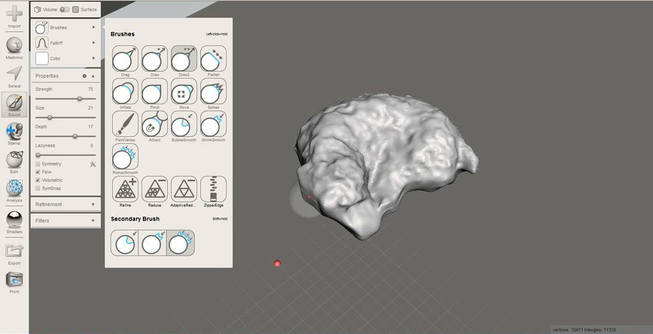
Task: Select the PaintVertex brush
Action: (126, 124)
